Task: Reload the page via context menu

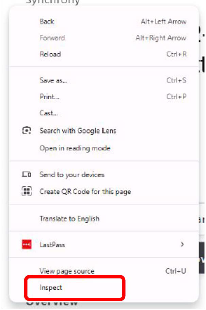Action: pyautogui.click(x=50, y=54)
